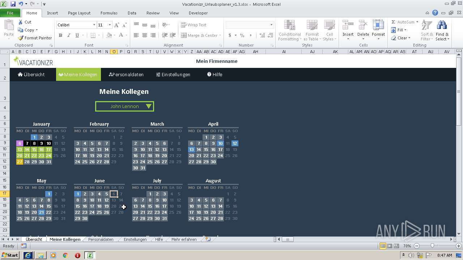The image size is (463, 260).
Task: Click the Format cells icon
Action: point(378,25)
